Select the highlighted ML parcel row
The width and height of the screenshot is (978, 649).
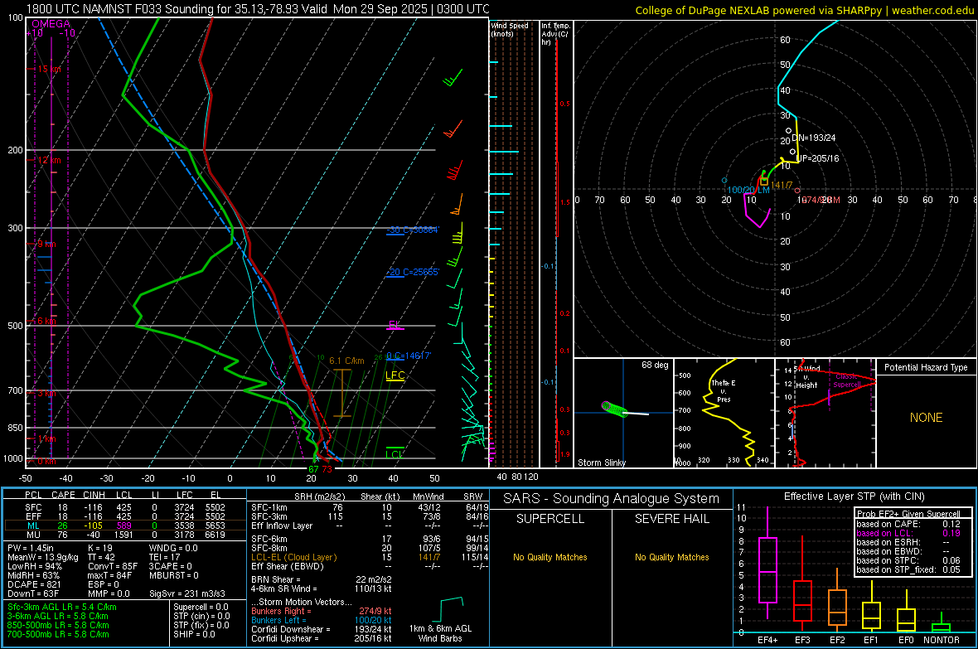tap(125, 525)
